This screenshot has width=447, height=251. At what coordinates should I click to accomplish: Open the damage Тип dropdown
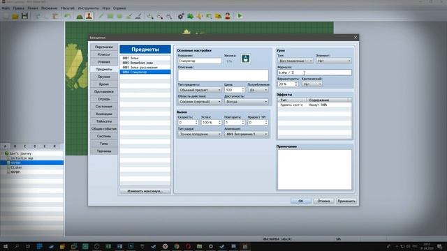point(295,61)
